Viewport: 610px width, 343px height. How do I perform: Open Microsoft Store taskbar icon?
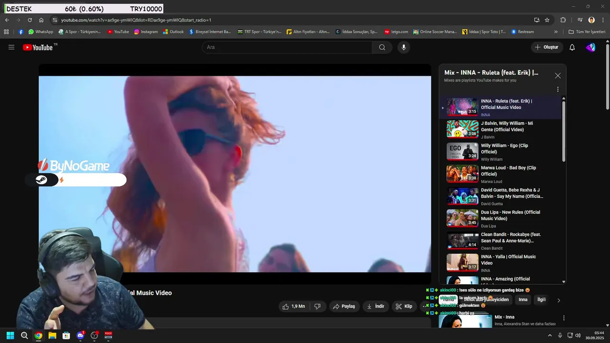(x=66, y=335)
